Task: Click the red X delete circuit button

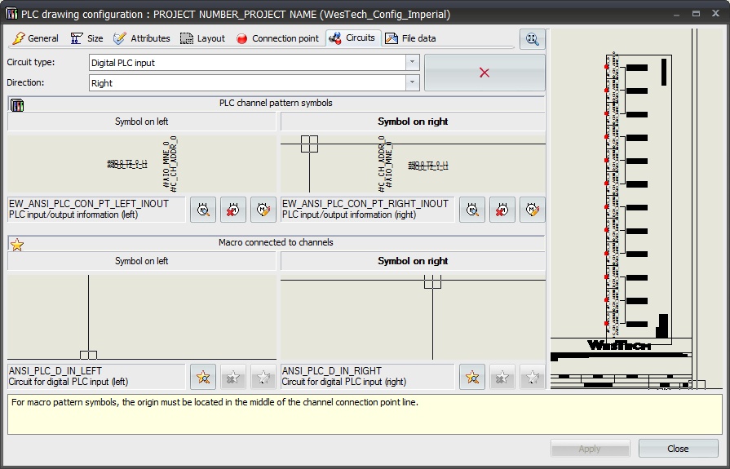Action: 484,73
